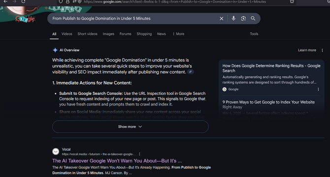Image resolution: width=330 pixels, height=177 pixels.
Task: Click the Submit to Google Search Console bullet
Action: (x=132, y=99)
